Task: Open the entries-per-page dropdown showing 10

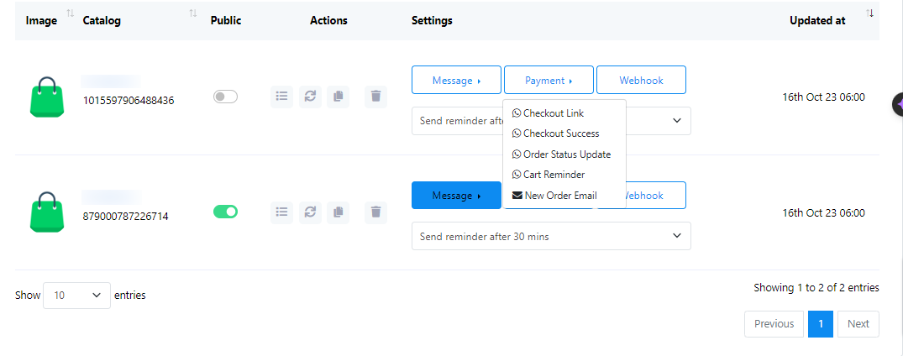Action: point(76,296)
